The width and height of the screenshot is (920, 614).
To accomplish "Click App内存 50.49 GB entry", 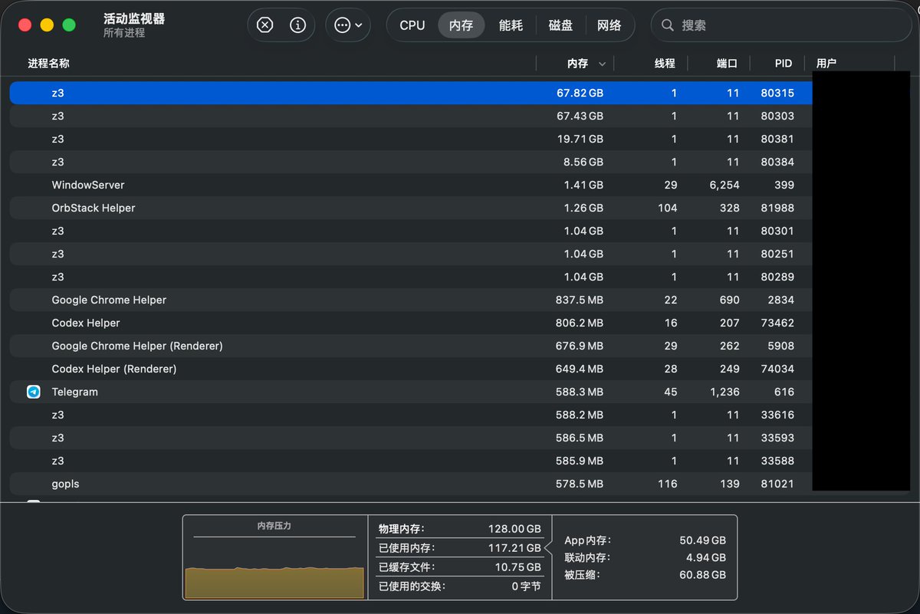I will 645,540.
